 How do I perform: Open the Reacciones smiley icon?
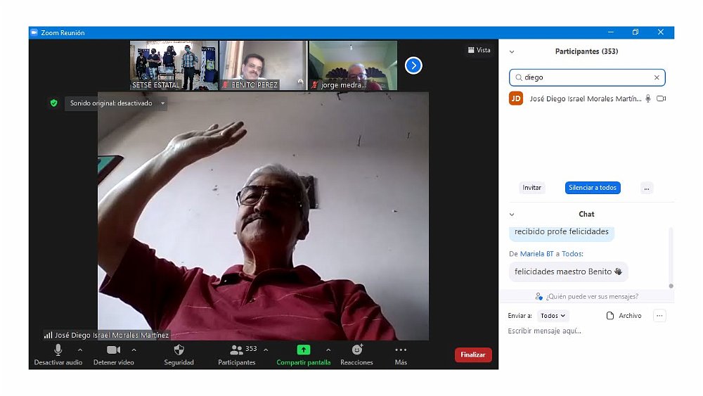[356, 350]
